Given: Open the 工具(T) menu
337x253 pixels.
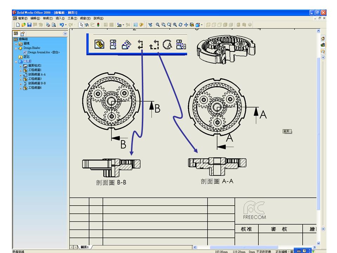Looking at the screenshot, I should point(72,18).
